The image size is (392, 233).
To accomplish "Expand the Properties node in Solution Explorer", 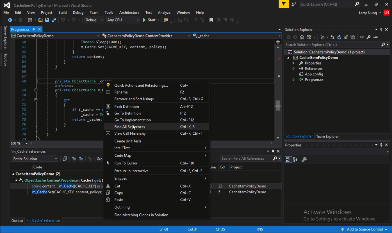I will pyautogui.click(x=294, y=63).
